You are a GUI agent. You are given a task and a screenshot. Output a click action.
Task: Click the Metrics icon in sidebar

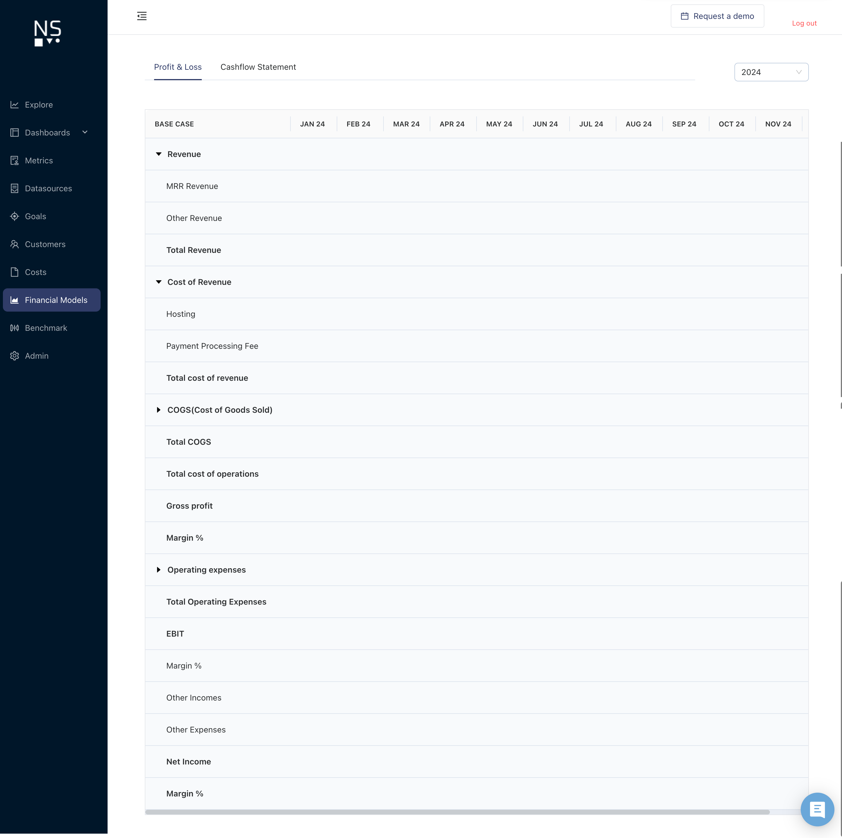14,160
